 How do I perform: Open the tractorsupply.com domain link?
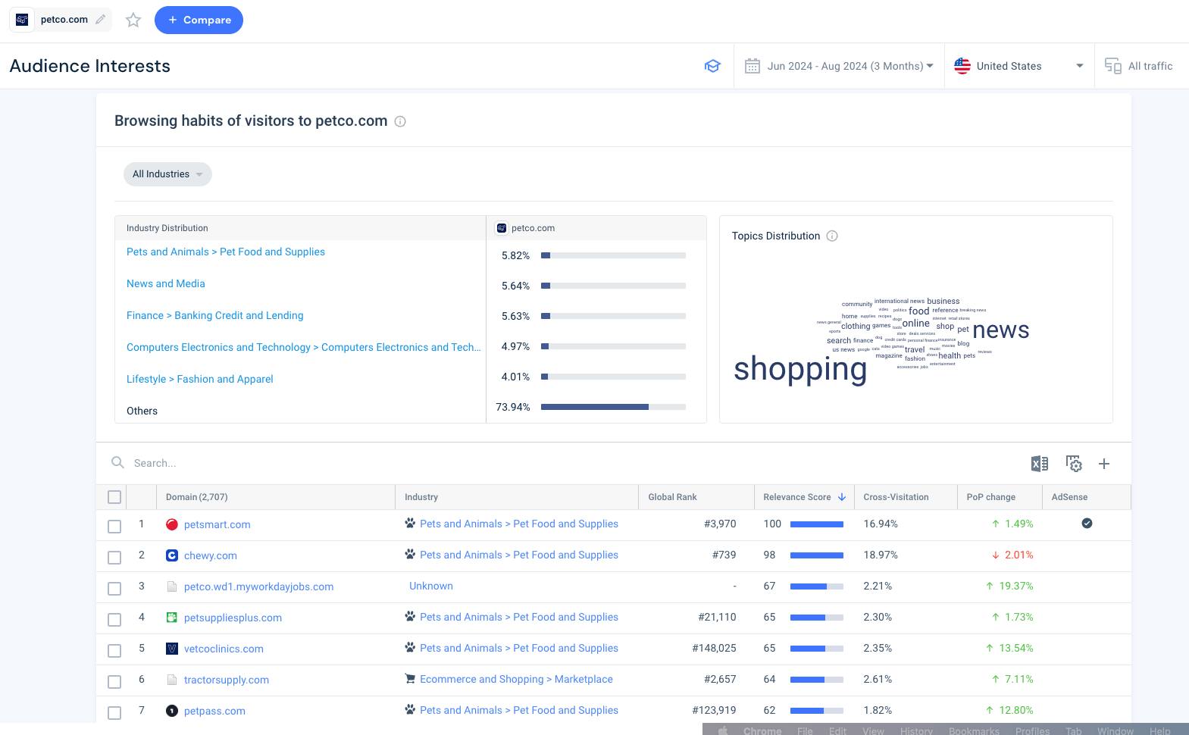[x=227, y=680]
